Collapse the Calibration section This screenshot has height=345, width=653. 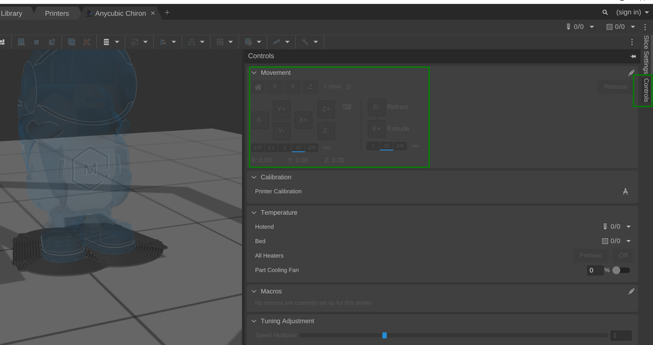coord(254,177)
